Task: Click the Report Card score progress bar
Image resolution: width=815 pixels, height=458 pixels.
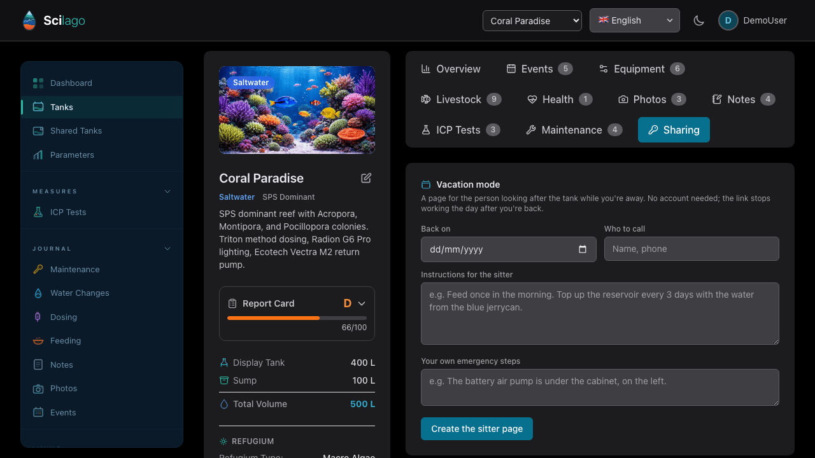Action: click(297, 317)
